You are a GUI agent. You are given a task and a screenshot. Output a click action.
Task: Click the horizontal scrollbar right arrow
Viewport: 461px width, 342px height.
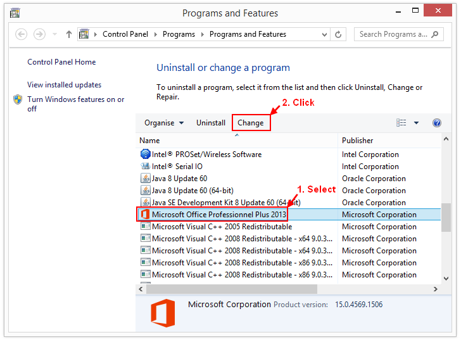coord(435,289)
